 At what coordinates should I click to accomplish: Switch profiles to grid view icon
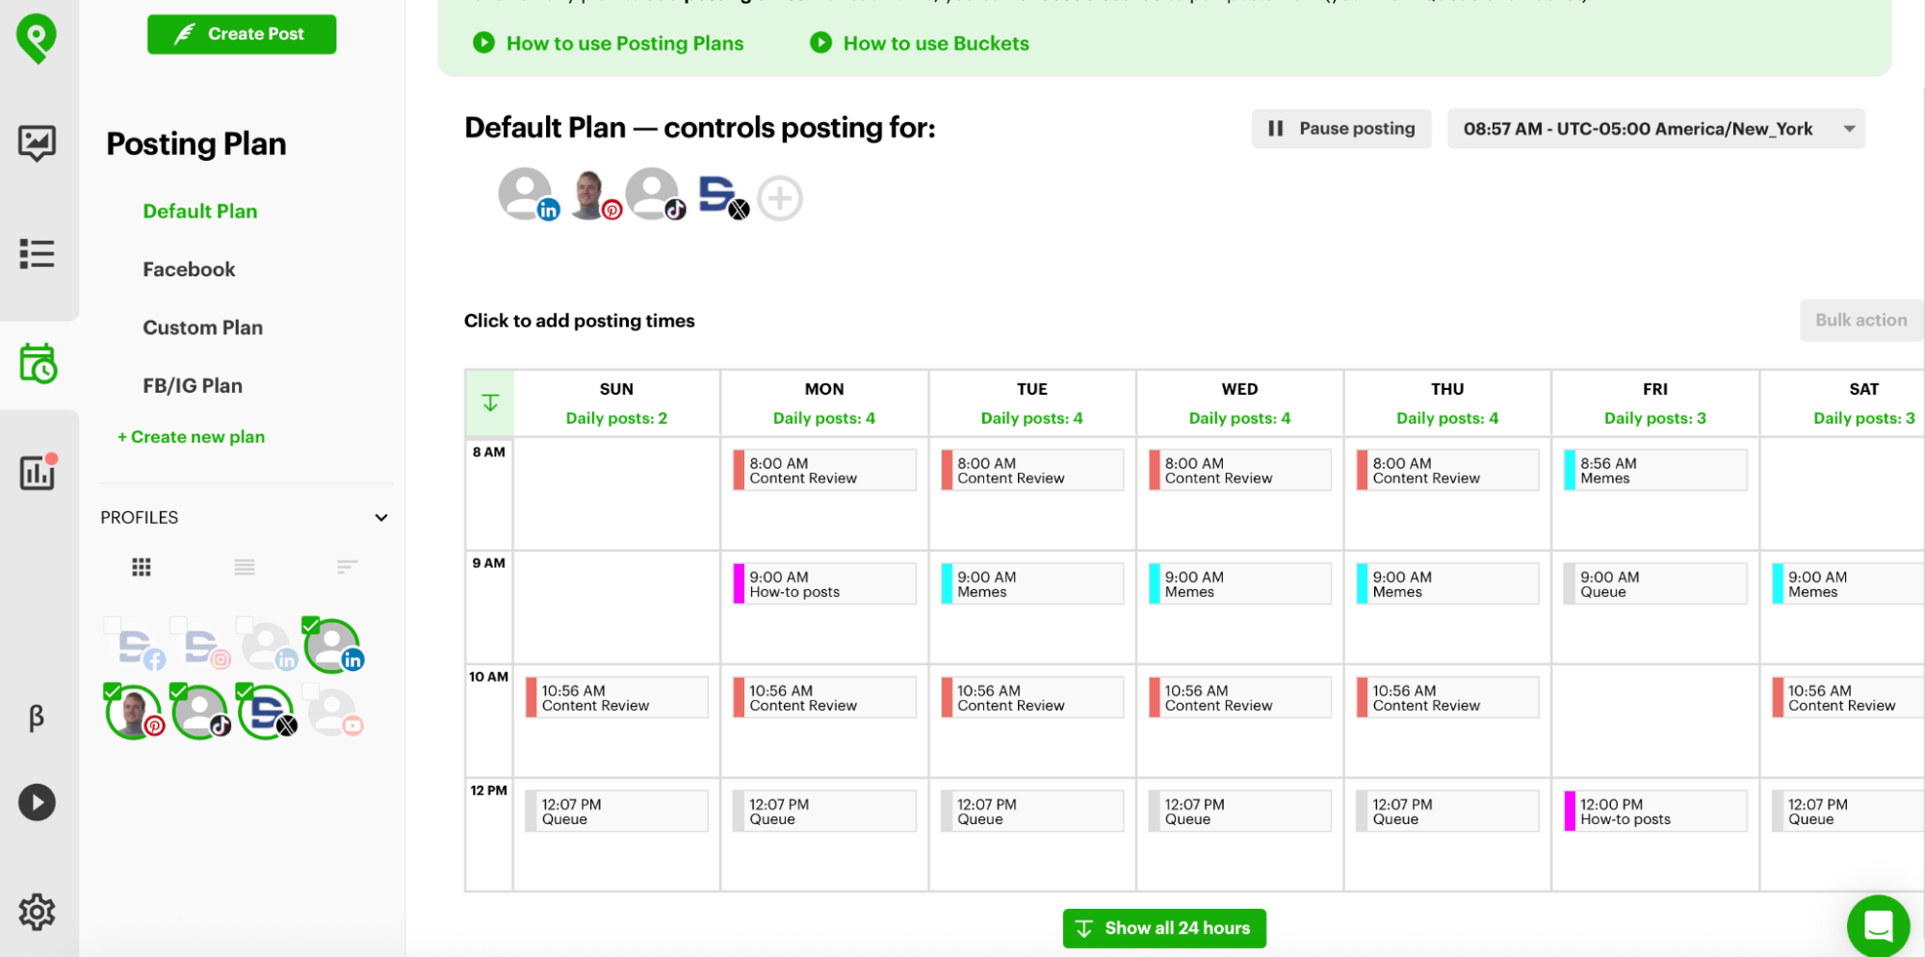point(142,567)
